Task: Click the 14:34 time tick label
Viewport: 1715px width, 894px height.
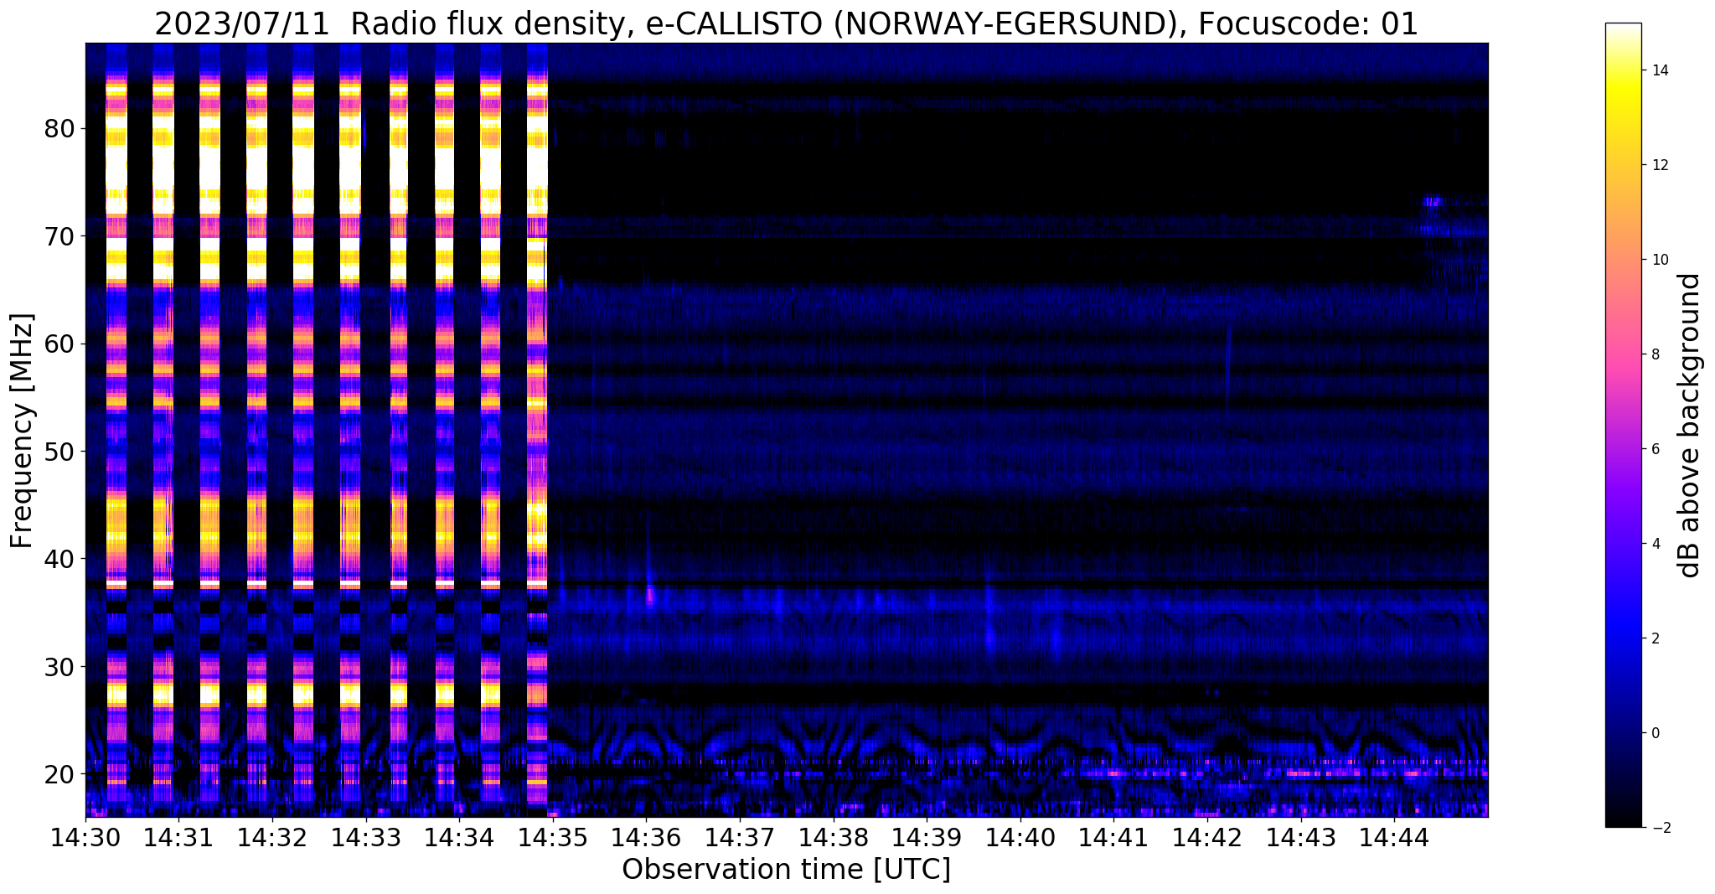Action: coord(459,837)
